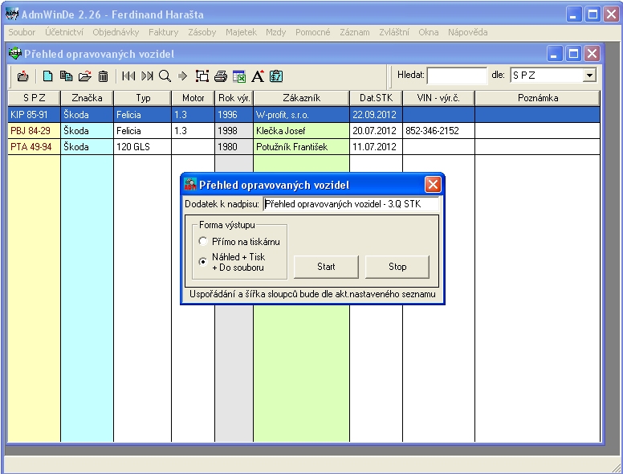Click the Motor column header
This screenshot has height=474, width=623.
pos(193,98)
